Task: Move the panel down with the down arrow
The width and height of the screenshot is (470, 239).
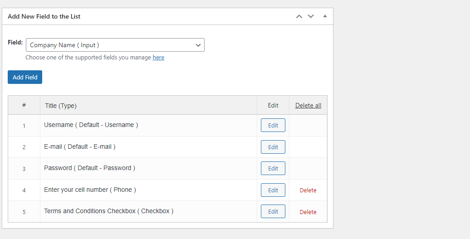Action: coord(311,16)
